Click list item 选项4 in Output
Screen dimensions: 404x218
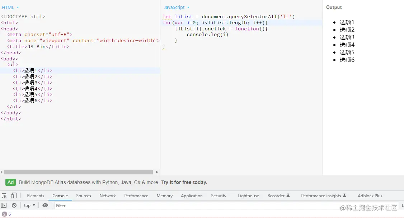point(347,45)
